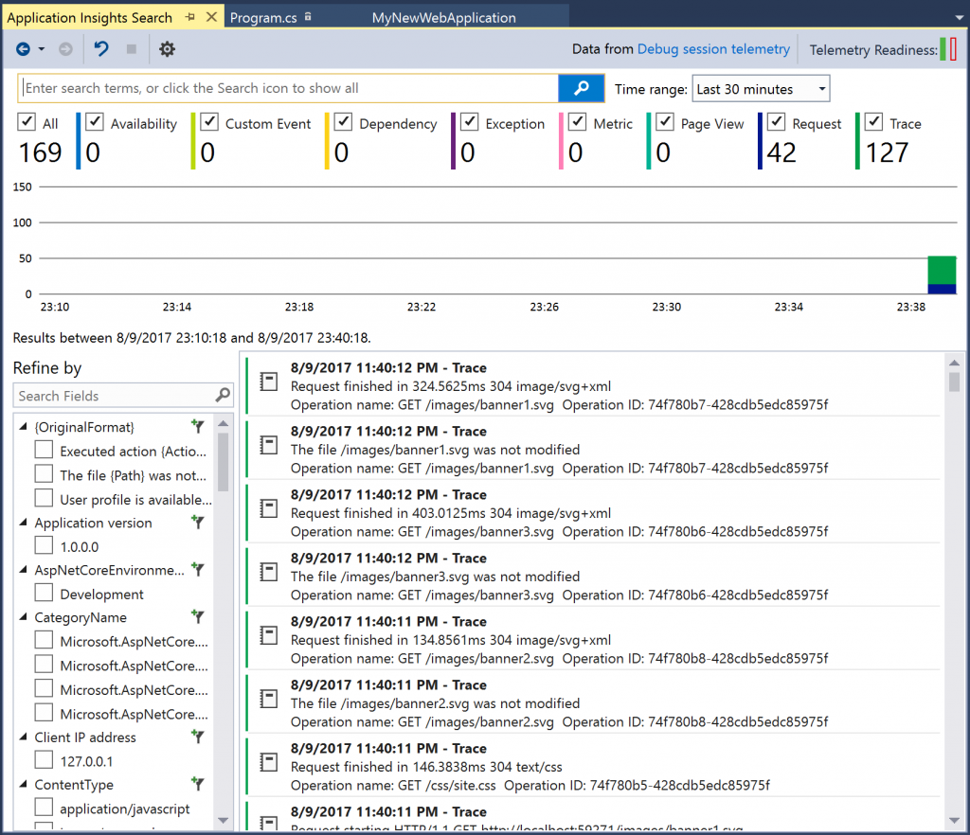Collapse the Application version group
Viewport: 970px width, 835px height.
pos(24,523)
